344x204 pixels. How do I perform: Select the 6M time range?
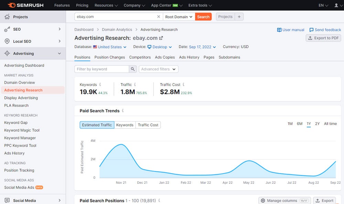(300, 124)
